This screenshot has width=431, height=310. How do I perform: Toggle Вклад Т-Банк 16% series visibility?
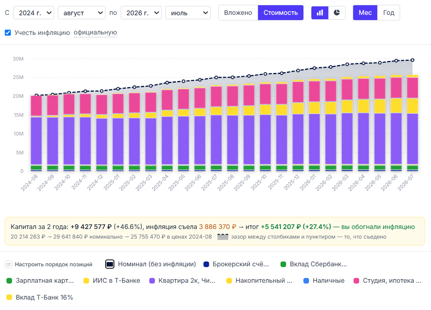[40, 298]
